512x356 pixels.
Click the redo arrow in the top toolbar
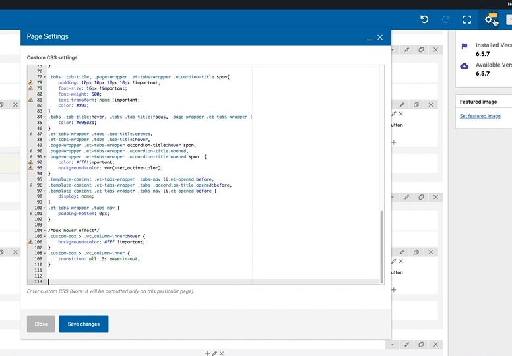click(446, 20)
